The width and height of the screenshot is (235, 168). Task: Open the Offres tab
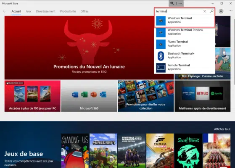[x=84, y=11]
